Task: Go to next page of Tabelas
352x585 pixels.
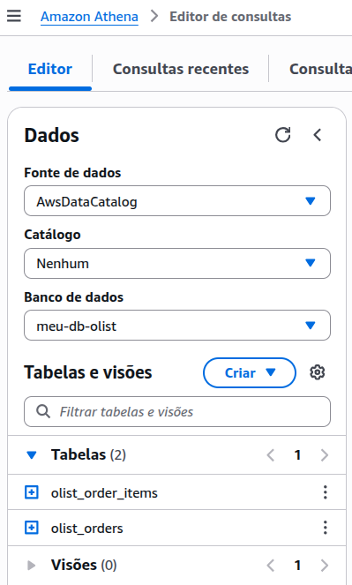Action: (325, 455)
